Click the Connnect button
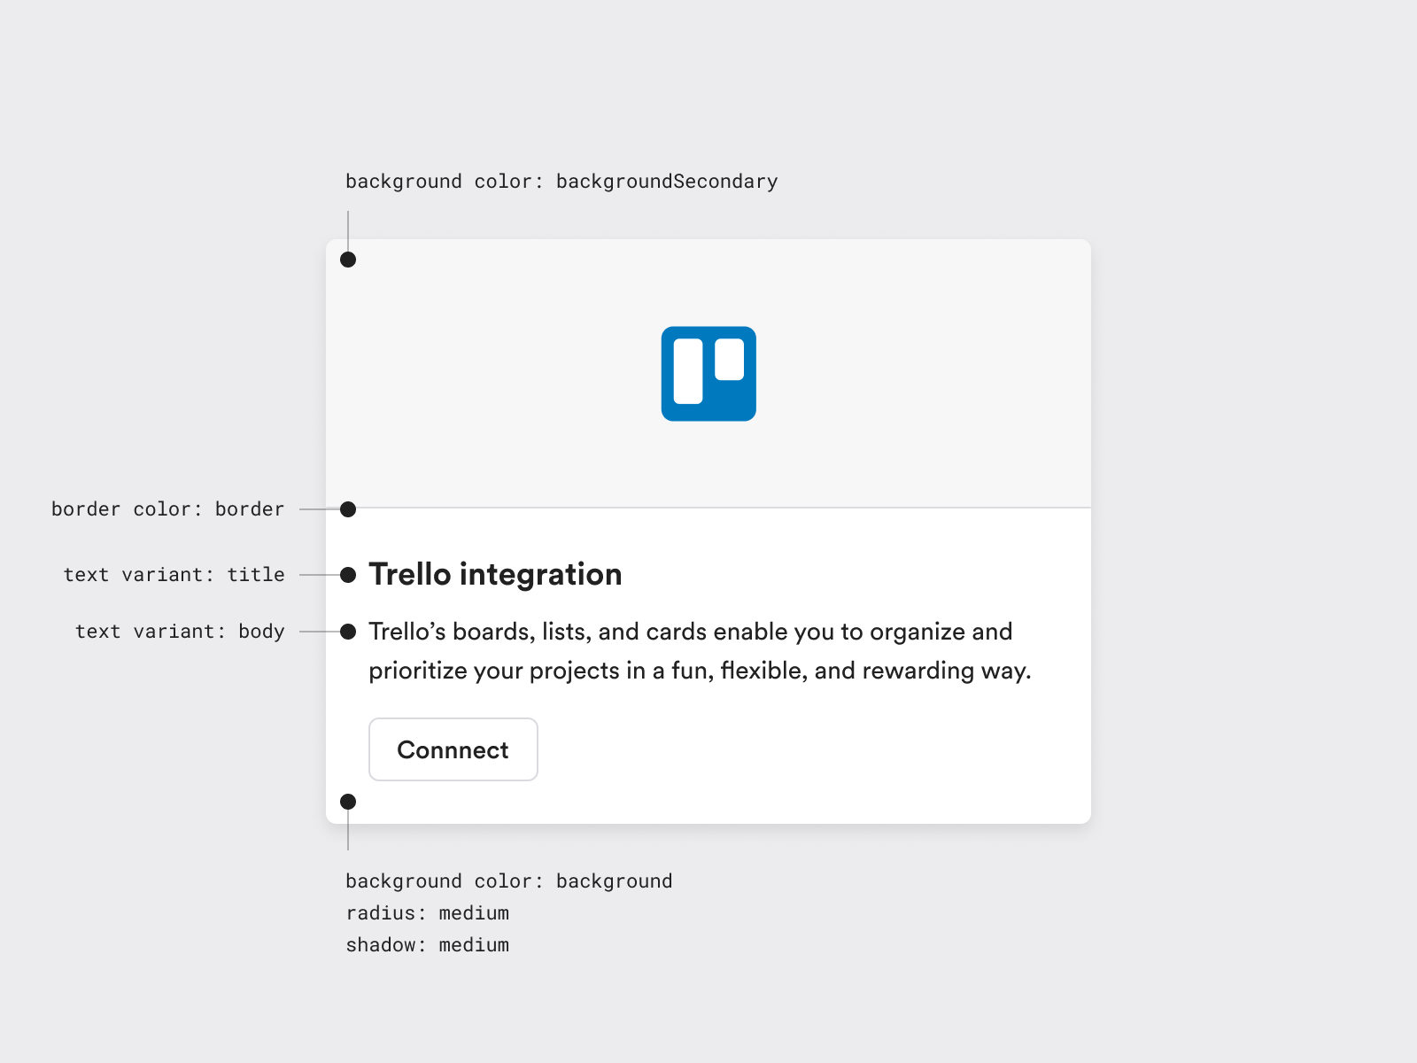The width and height of the screenshot is (1417, 1063). coord(453,749)
